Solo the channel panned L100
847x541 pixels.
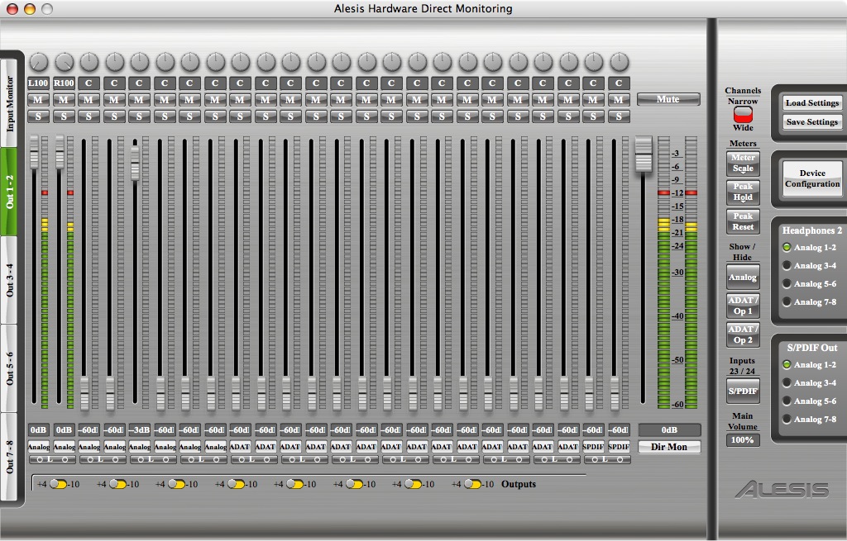coord(38,116)
